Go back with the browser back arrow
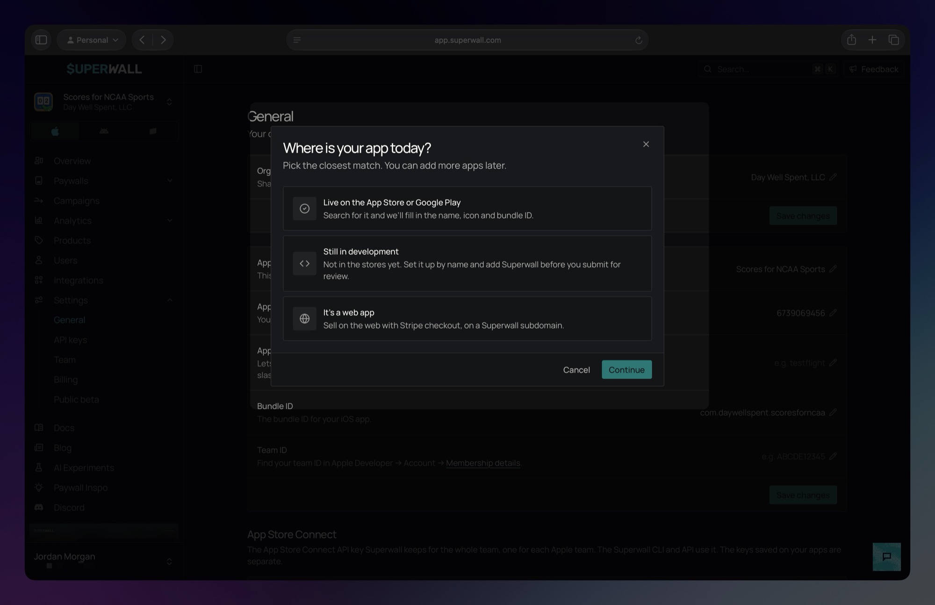 (142, 40)
